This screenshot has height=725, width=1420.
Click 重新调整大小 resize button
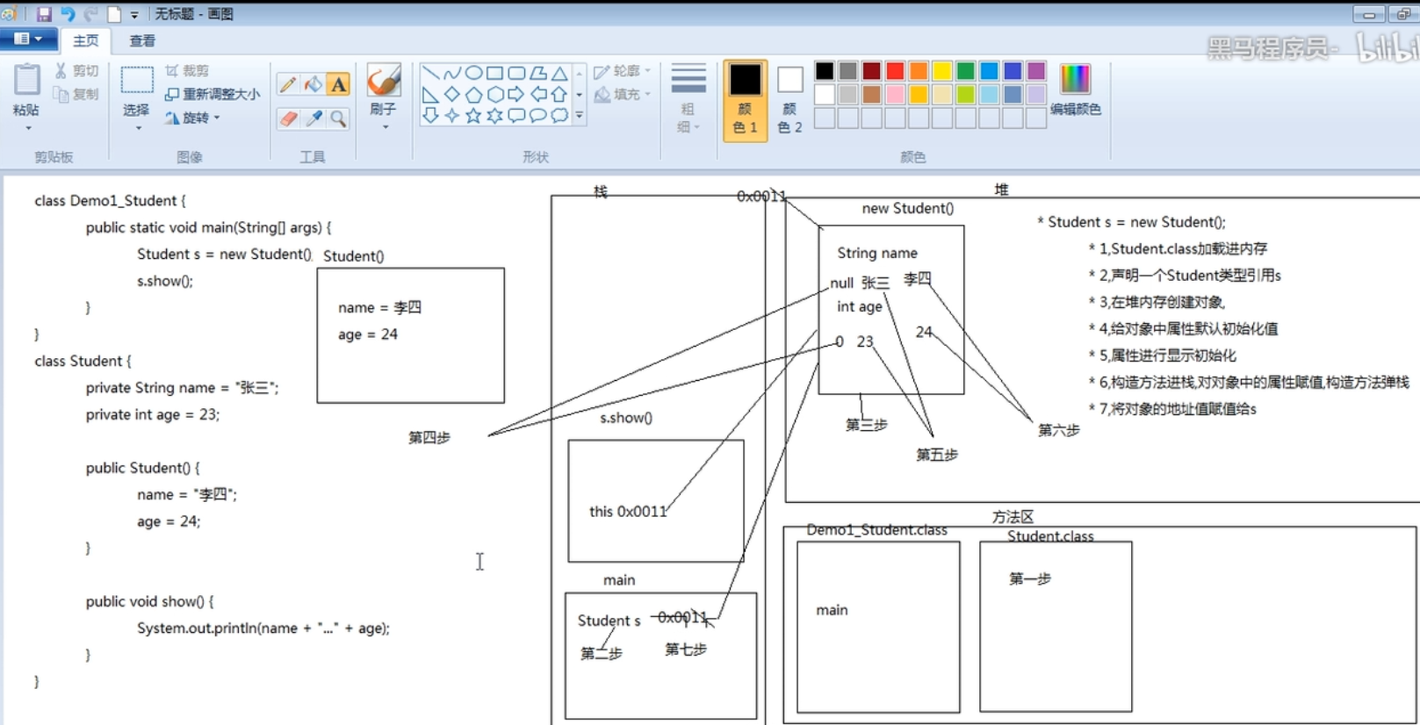click(213, 94)
